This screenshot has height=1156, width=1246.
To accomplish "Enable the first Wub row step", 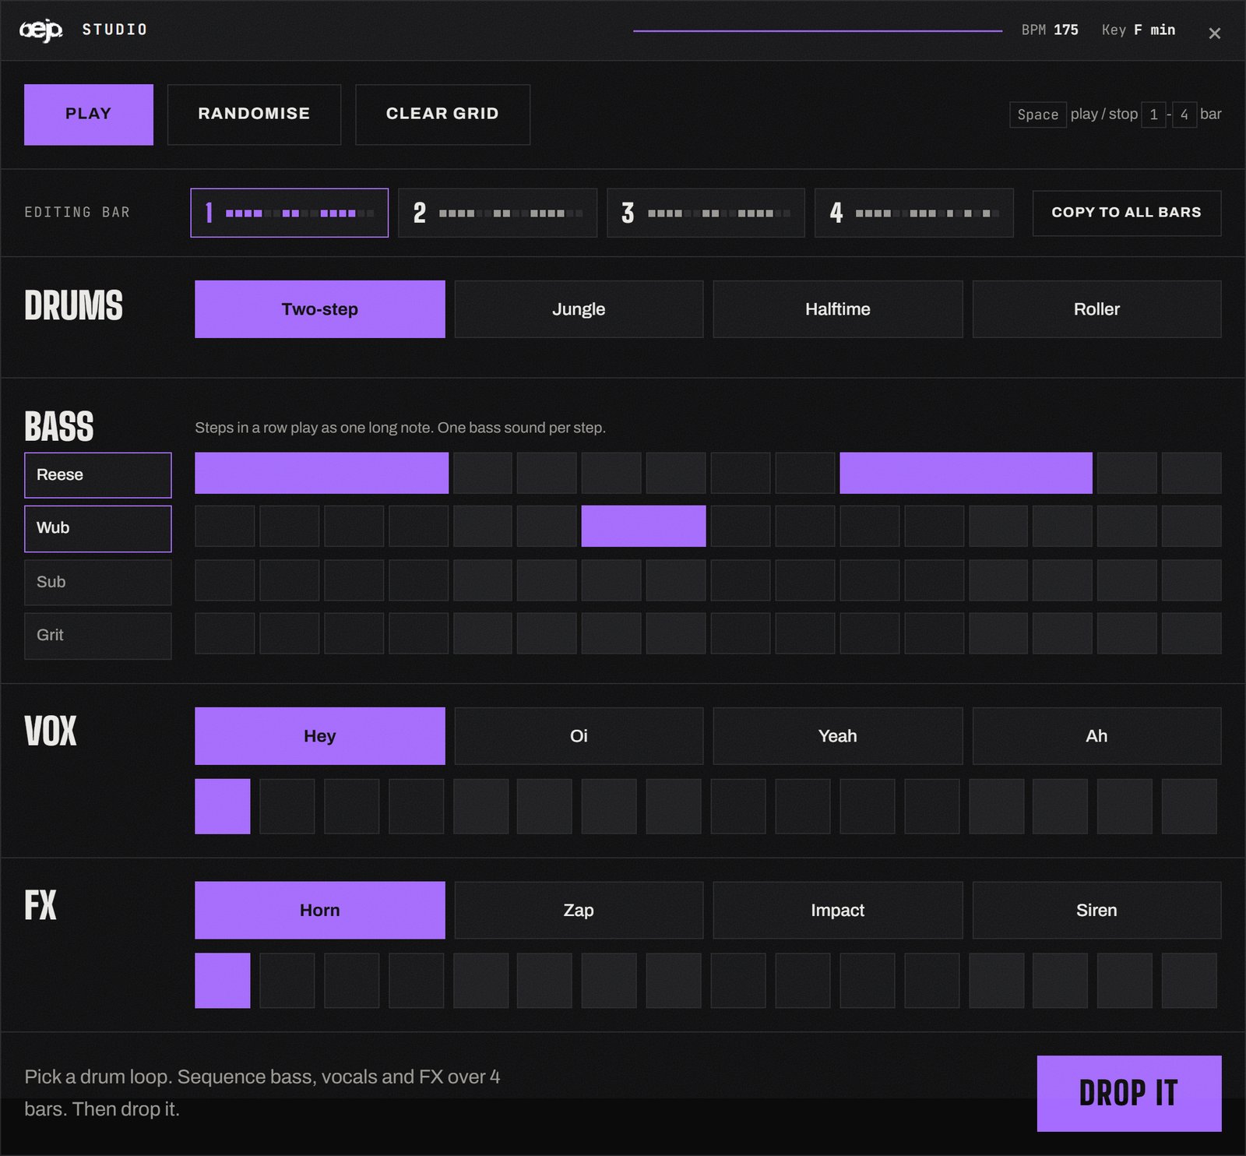I will pyautogui.click(x=225, y=526).
